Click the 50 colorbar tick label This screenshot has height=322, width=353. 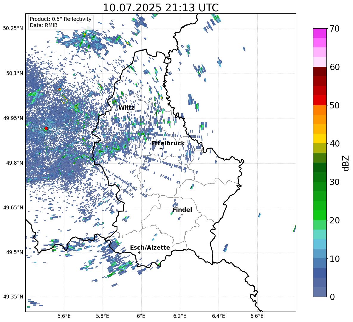(335, 105)
